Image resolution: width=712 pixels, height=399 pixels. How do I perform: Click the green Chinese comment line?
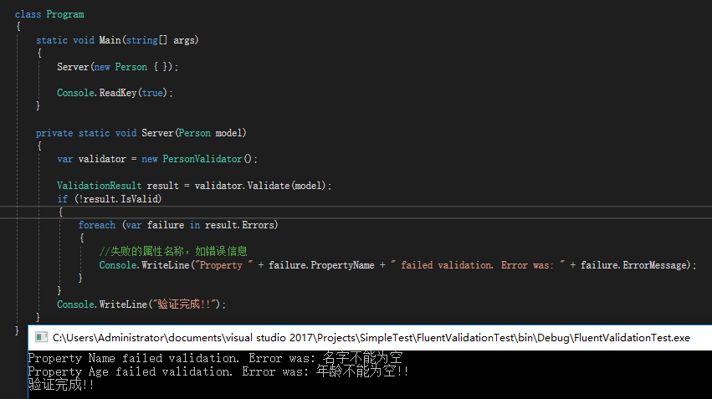[x=173, y=251]
